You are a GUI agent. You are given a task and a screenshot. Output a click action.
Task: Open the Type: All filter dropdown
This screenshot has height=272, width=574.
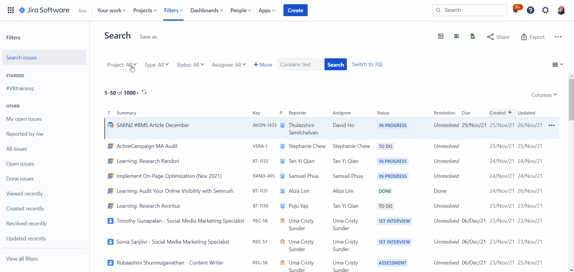pos(157,65)
